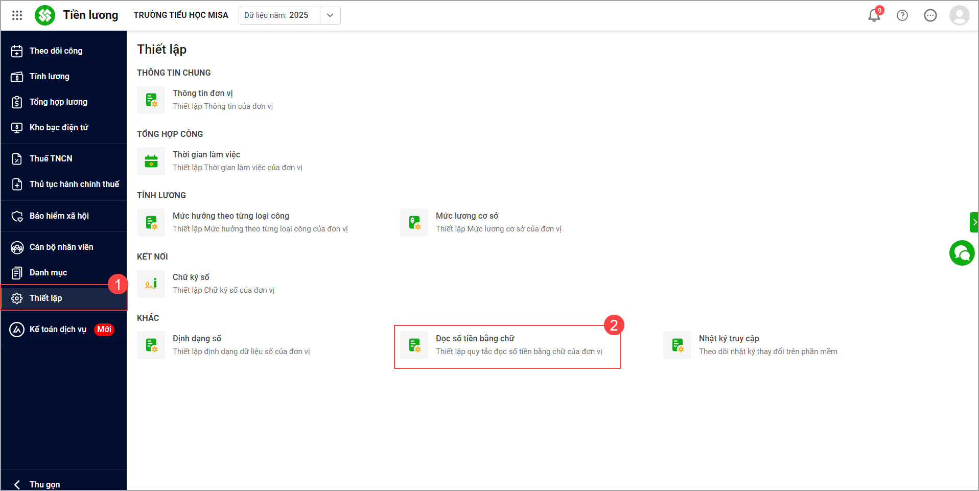Open Đọc số tiền bằng chữ link

tap(475, 339)
